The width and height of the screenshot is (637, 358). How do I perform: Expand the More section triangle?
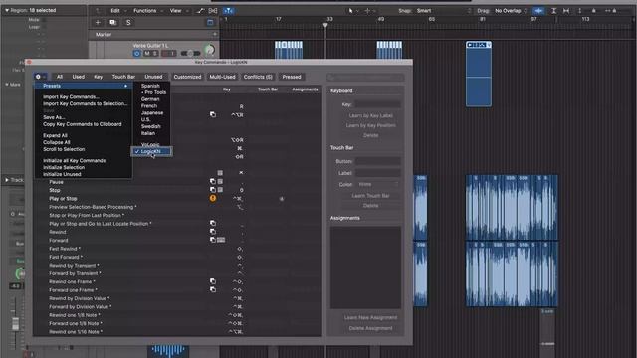pos(7,84)
